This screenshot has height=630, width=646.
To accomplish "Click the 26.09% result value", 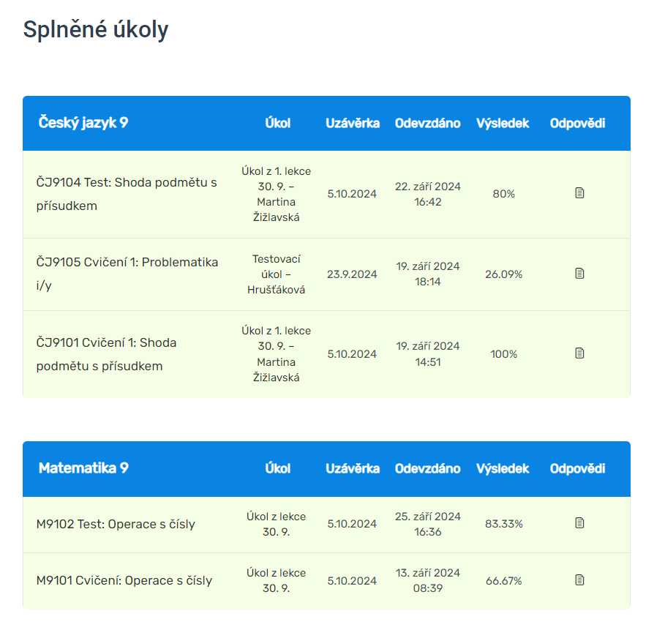I will pos(503,274).
